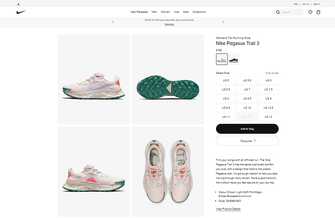Open the shopping bag icon
335x218 pixels.
(x=318, y=12)
